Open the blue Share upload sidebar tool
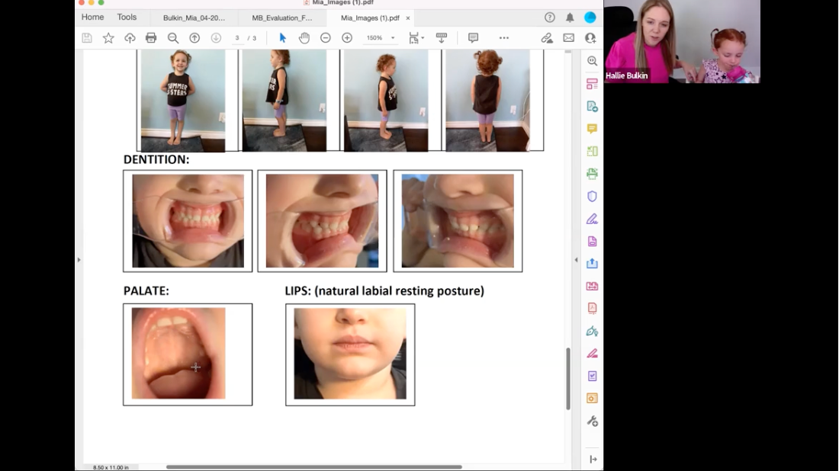This screenshot has width=839, height=471. point(593,264)
